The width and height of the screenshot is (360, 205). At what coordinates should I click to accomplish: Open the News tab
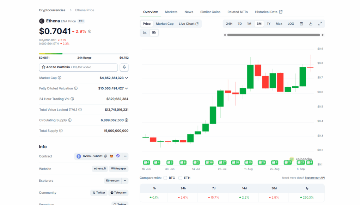[189, 12]
